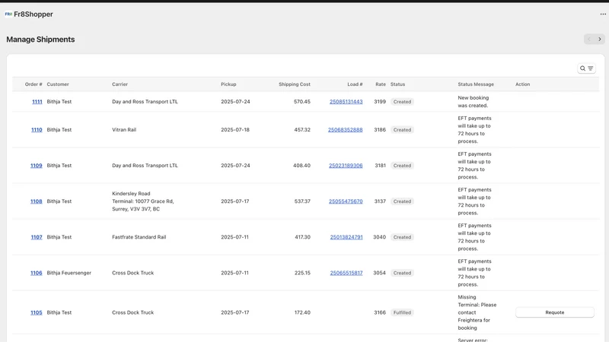Select Cross Dock Truck carrier for order 1106
Screen dimensions: 609x342
click(x=132, y=273)
